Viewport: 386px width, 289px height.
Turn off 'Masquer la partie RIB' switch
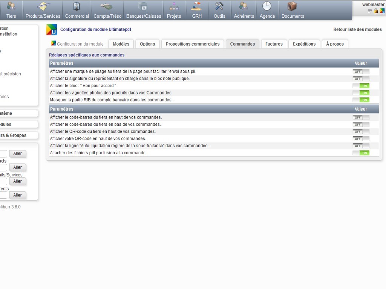pos(361,100)
